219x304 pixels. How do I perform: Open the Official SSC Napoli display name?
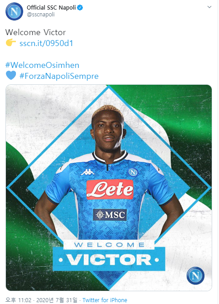tap(51, 8)
